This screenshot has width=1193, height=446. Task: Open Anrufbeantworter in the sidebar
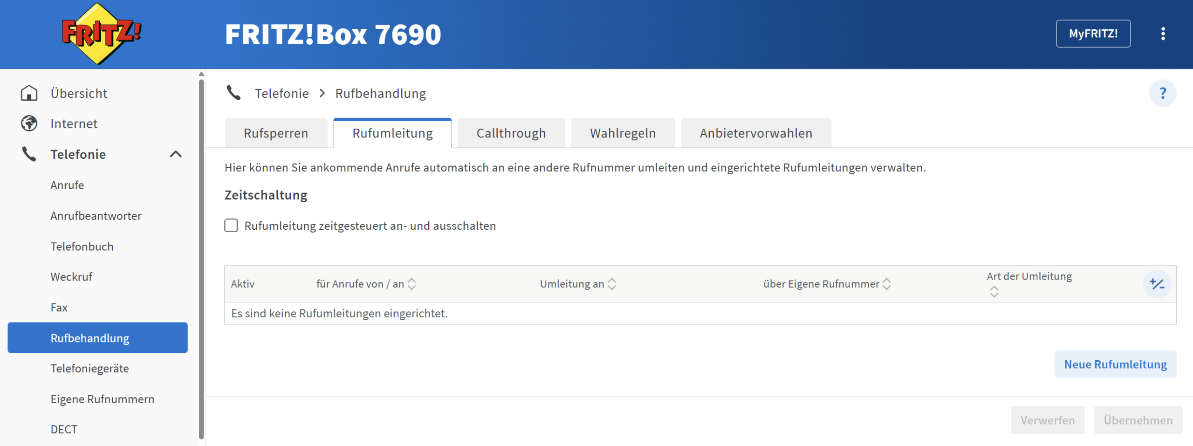(x=96, y=216)
